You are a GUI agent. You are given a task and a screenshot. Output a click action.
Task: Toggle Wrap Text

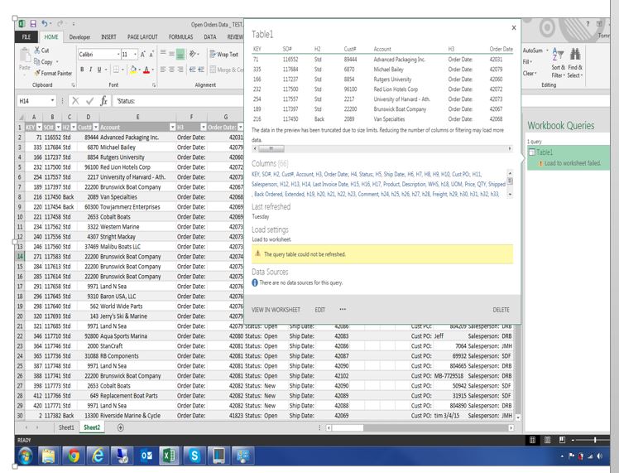[223, 54]
